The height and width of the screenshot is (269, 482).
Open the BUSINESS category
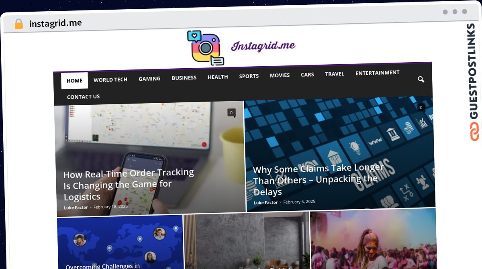pos(184,78)
